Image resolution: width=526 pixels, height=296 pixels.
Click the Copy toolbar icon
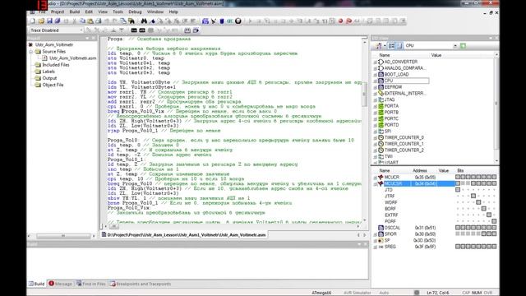pos(82,21)
